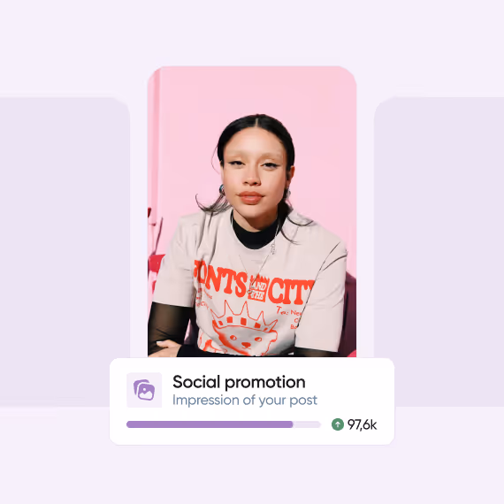The width and height of the screenshot is (504, 504).
Task: Click the filled purple part of progress bar
Action: [x=210, y=424]
